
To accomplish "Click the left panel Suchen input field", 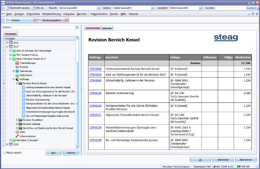I will click(44, 27).
